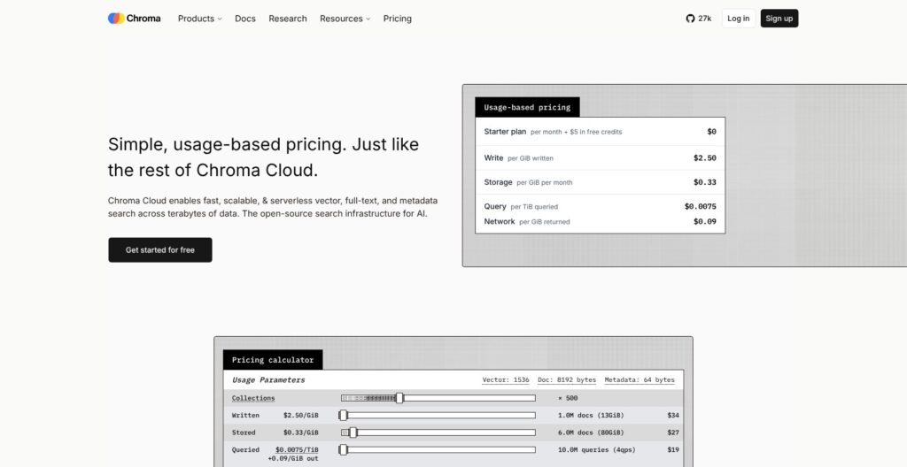Click the underlined Collections label
Viewport: 907px width, 467px height.
pyautogui.click(x=253, y=398)
